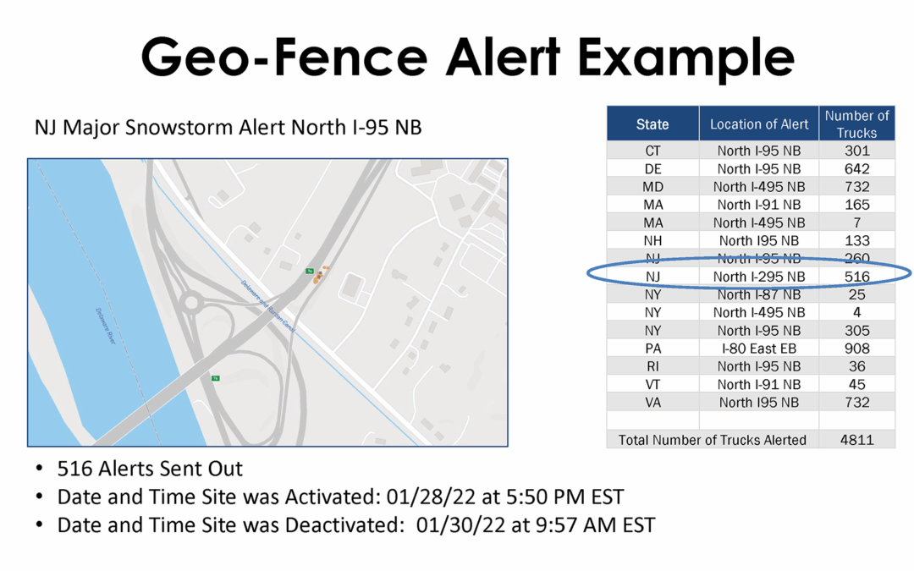Select the Geo-Fence Alert Example slide title

click(468, 58)
